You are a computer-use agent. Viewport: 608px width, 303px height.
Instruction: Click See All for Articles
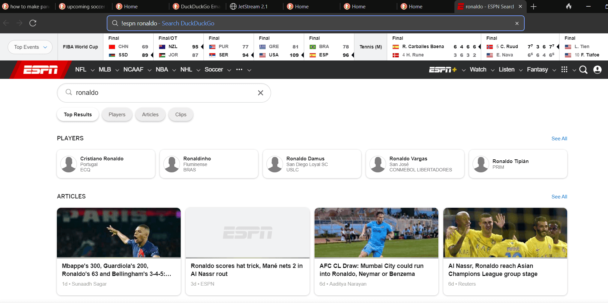pyautogui.click(x=559, y=197)
